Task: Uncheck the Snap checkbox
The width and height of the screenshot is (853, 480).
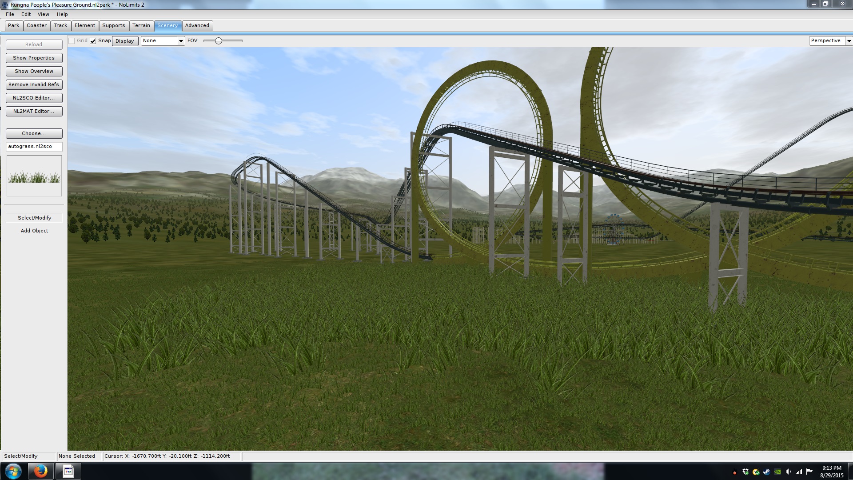Action: tap(93, 41)
